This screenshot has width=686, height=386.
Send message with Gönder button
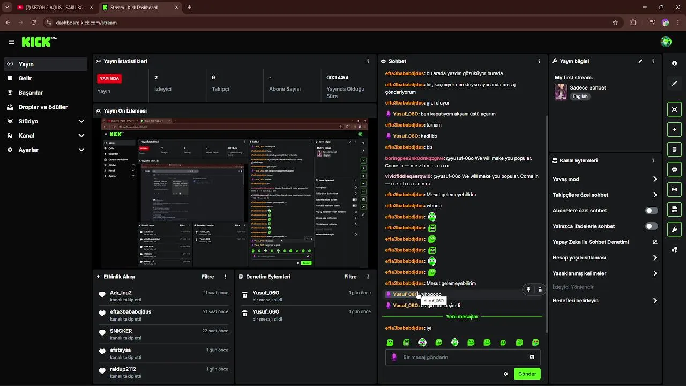[527, 374]
